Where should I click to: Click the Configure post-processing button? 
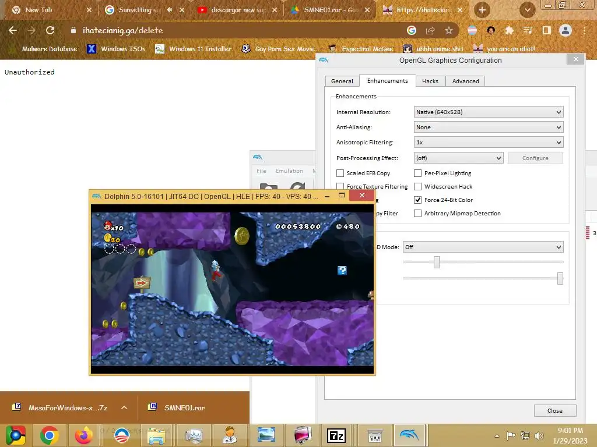(535, 158)
